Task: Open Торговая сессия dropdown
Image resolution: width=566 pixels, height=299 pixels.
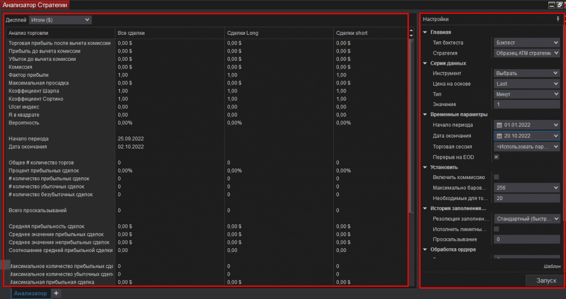Action: [x=527, y=146]
